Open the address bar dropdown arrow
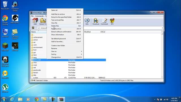This screenshot has width=181, height=102. (x=162, y=28)
